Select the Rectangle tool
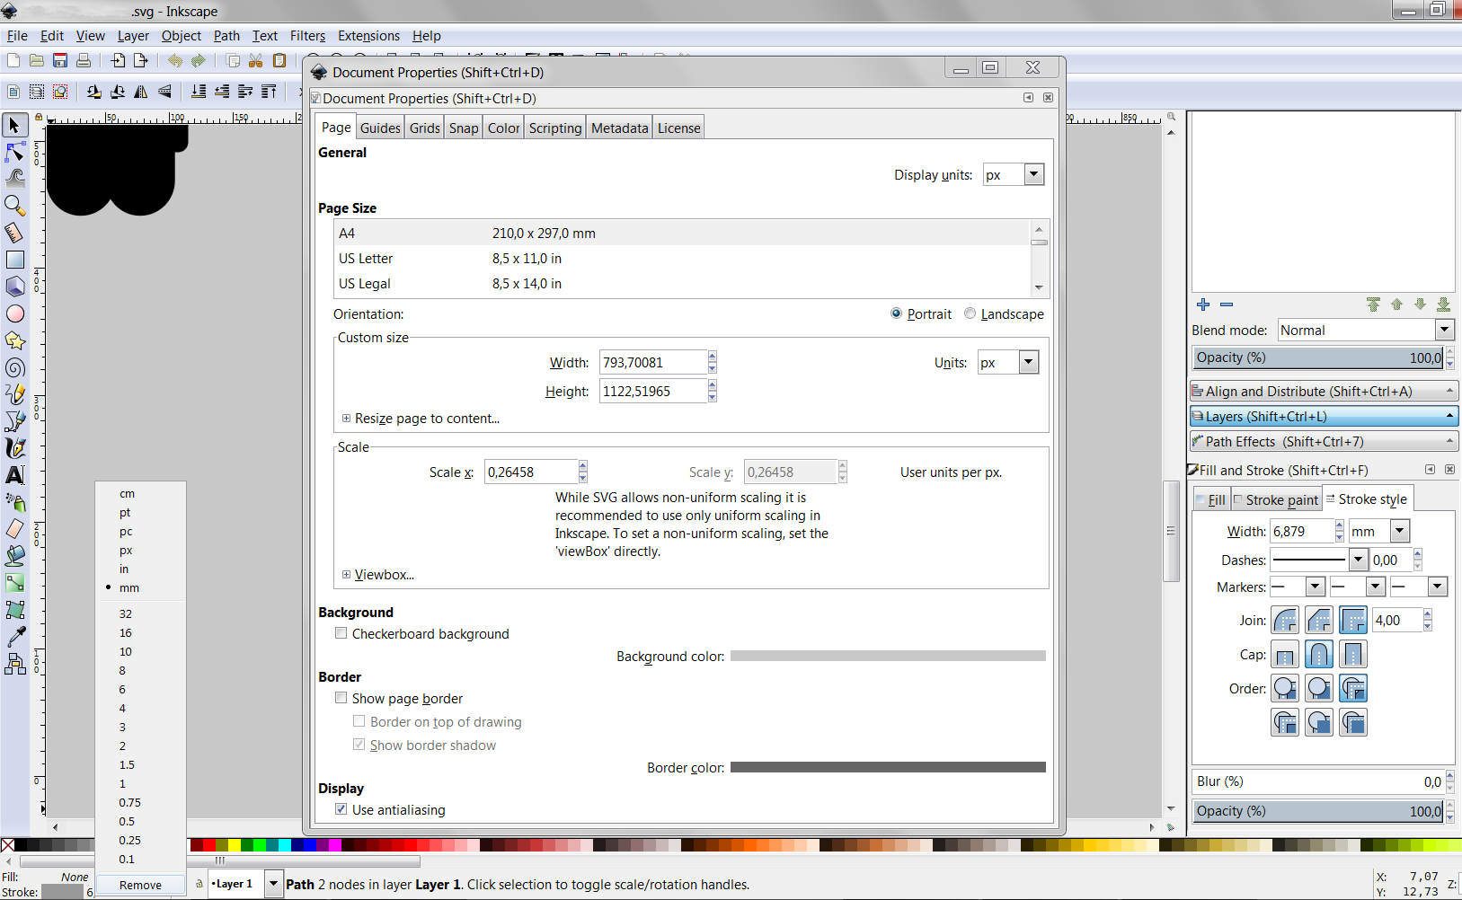Screen dimensions: 1462x900 15,260
